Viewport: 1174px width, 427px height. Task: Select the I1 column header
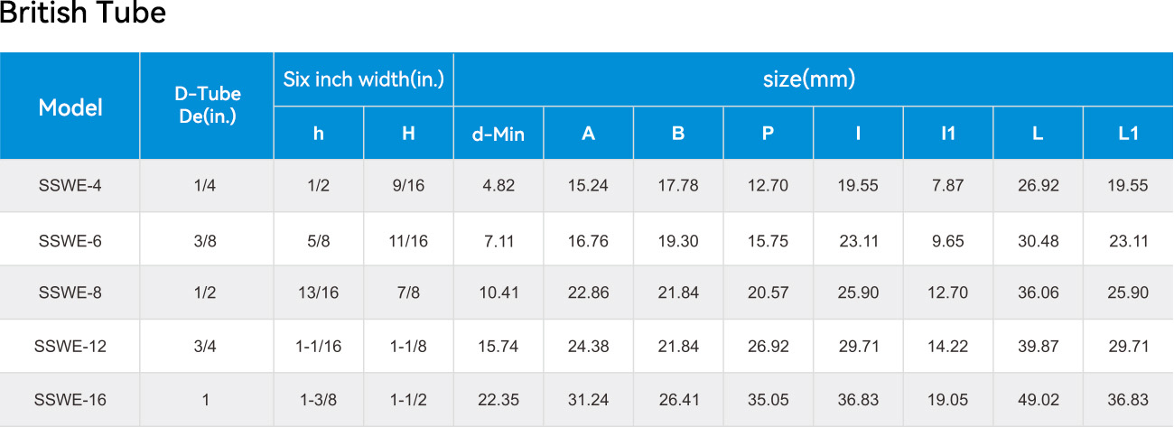948,134
